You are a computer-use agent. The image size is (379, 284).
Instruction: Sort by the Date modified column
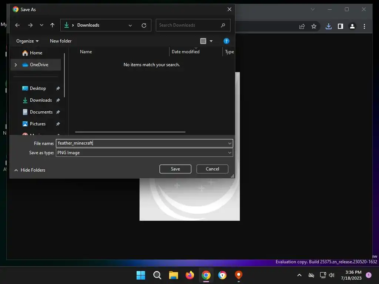coord(185,52)
